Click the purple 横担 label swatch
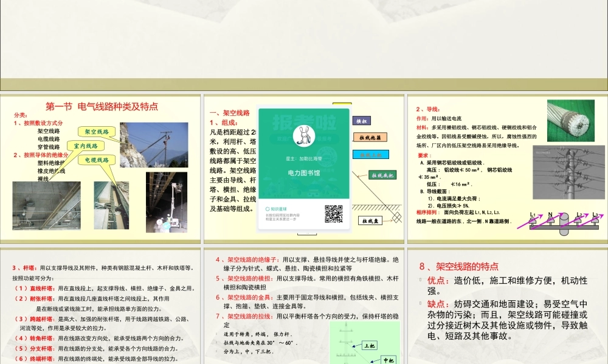 [x=362, y=121]
